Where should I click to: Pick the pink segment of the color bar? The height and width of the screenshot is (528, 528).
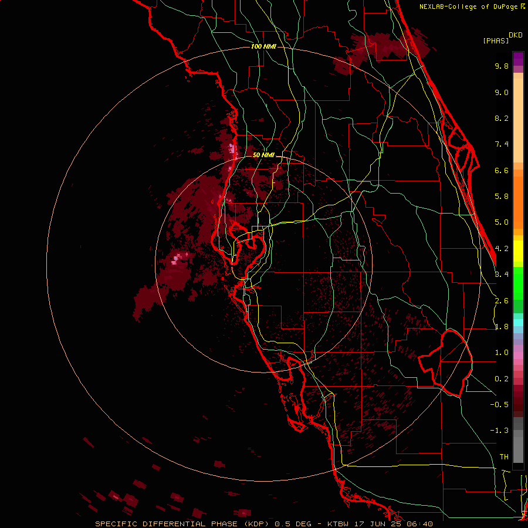click(x=518, y=356)
